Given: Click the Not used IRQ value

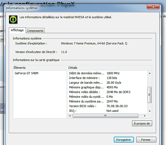Looking at the screenshot, I should (x=112, y=111).
